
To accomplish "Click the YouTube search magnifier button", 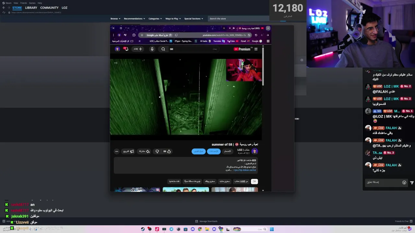I will point(163,49).
